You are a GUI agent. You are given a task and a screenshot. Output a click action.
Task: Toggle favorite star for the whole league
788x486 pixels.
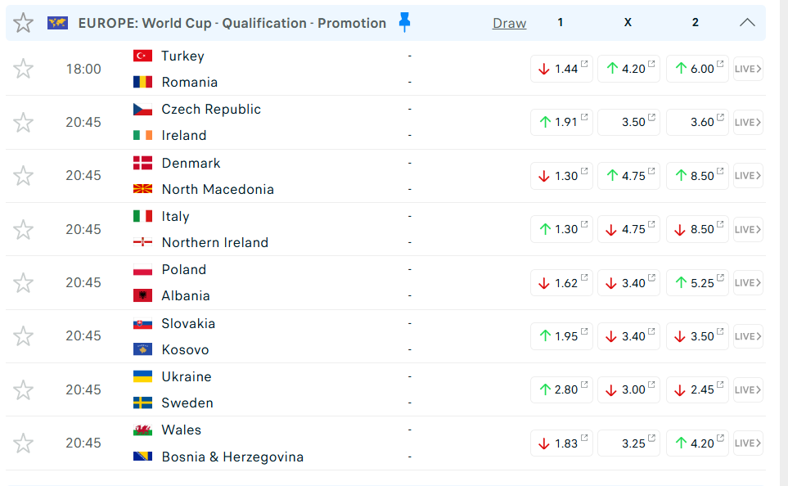23,23
